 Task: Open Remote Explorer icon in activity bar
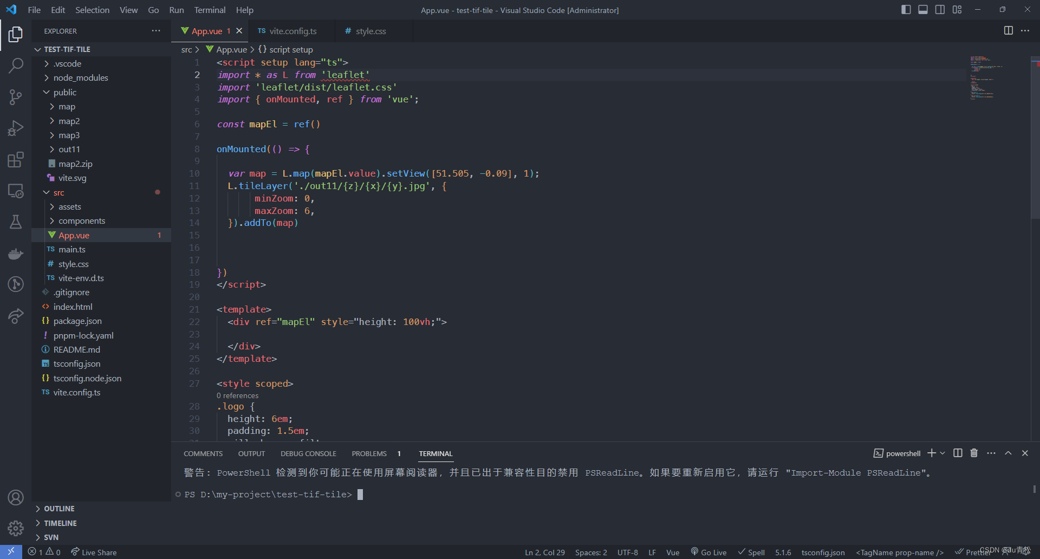click(x=16, y=191)
